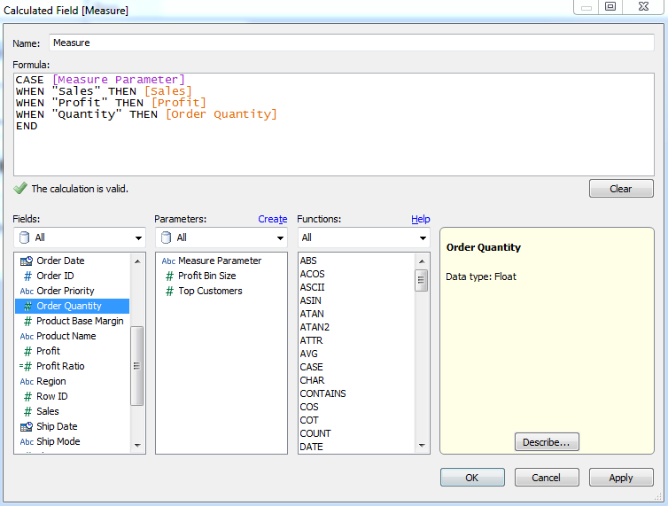
Task: Click the number icon beside Product Base Margin
Action: coord(27,321)
